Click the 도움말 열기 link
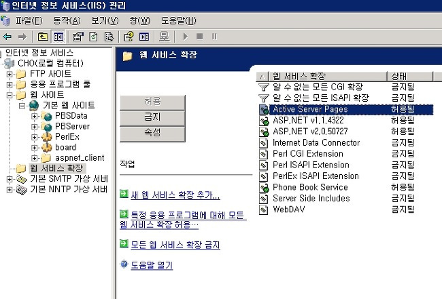 click(152, 265)
